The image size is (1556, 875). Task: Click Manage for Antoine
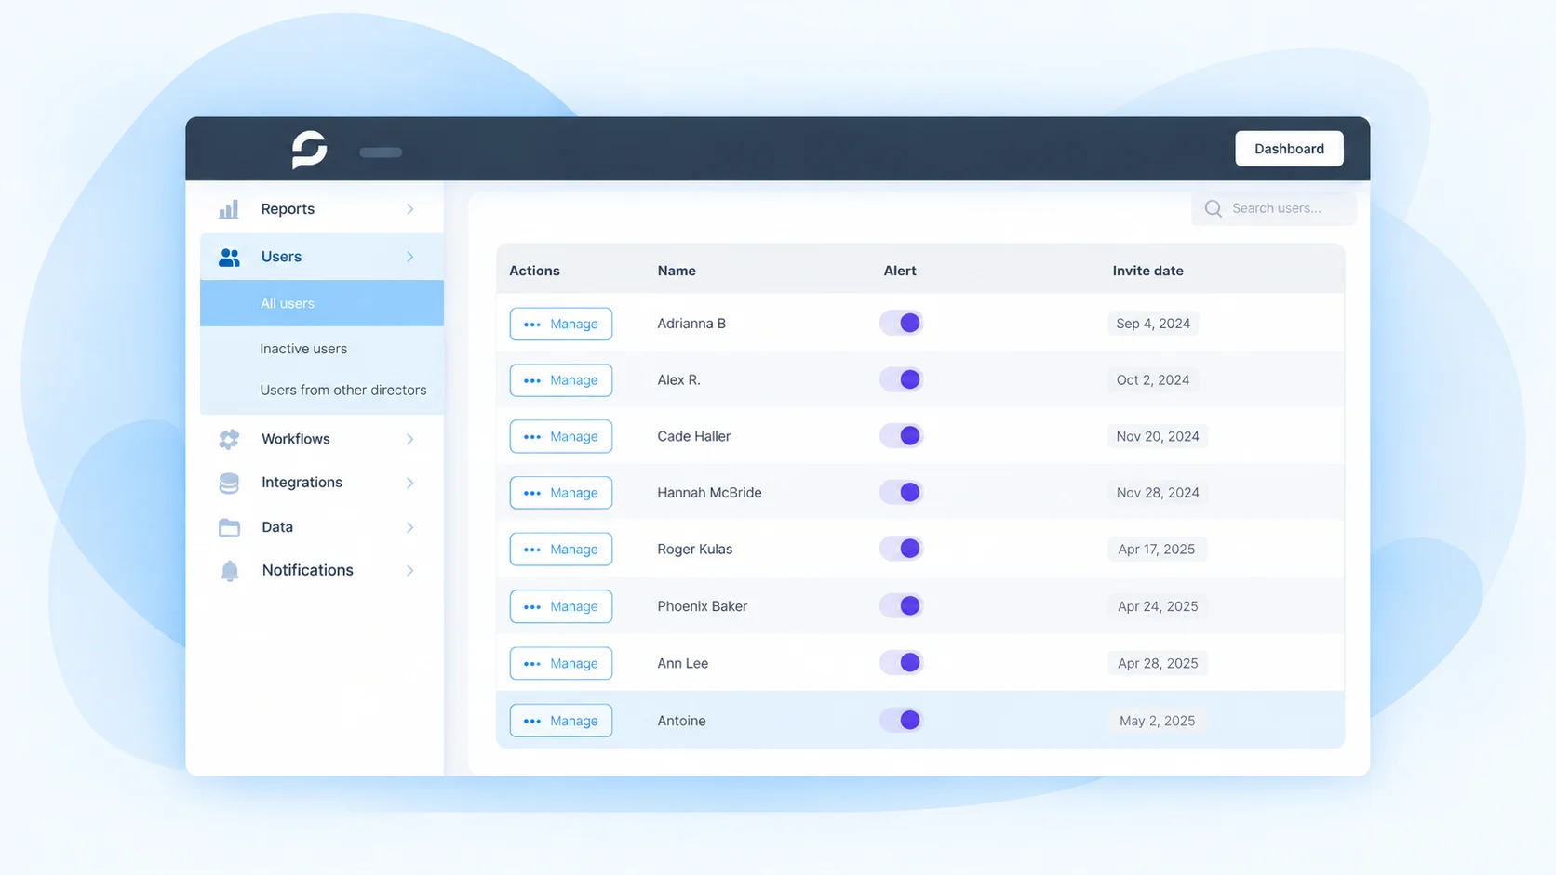point(561,721)
